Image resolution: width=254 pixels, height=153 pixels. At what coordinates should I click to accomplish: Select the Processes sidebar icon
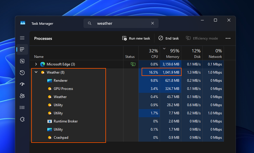click(x=22, y=49)
